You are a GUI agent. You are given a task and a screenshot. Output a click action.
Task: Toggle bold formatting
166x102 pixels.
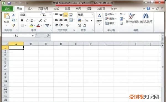pos(22,20)
